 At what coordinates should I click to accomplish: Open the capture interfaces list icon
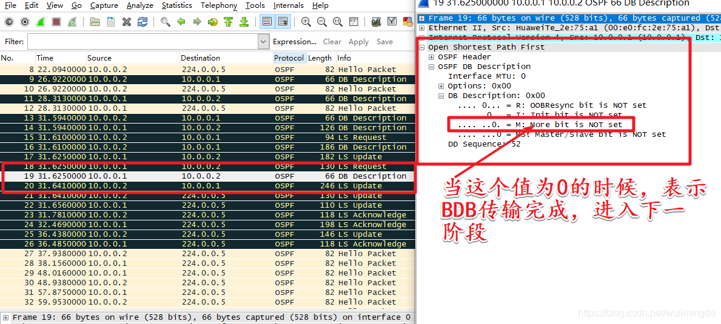9,22
